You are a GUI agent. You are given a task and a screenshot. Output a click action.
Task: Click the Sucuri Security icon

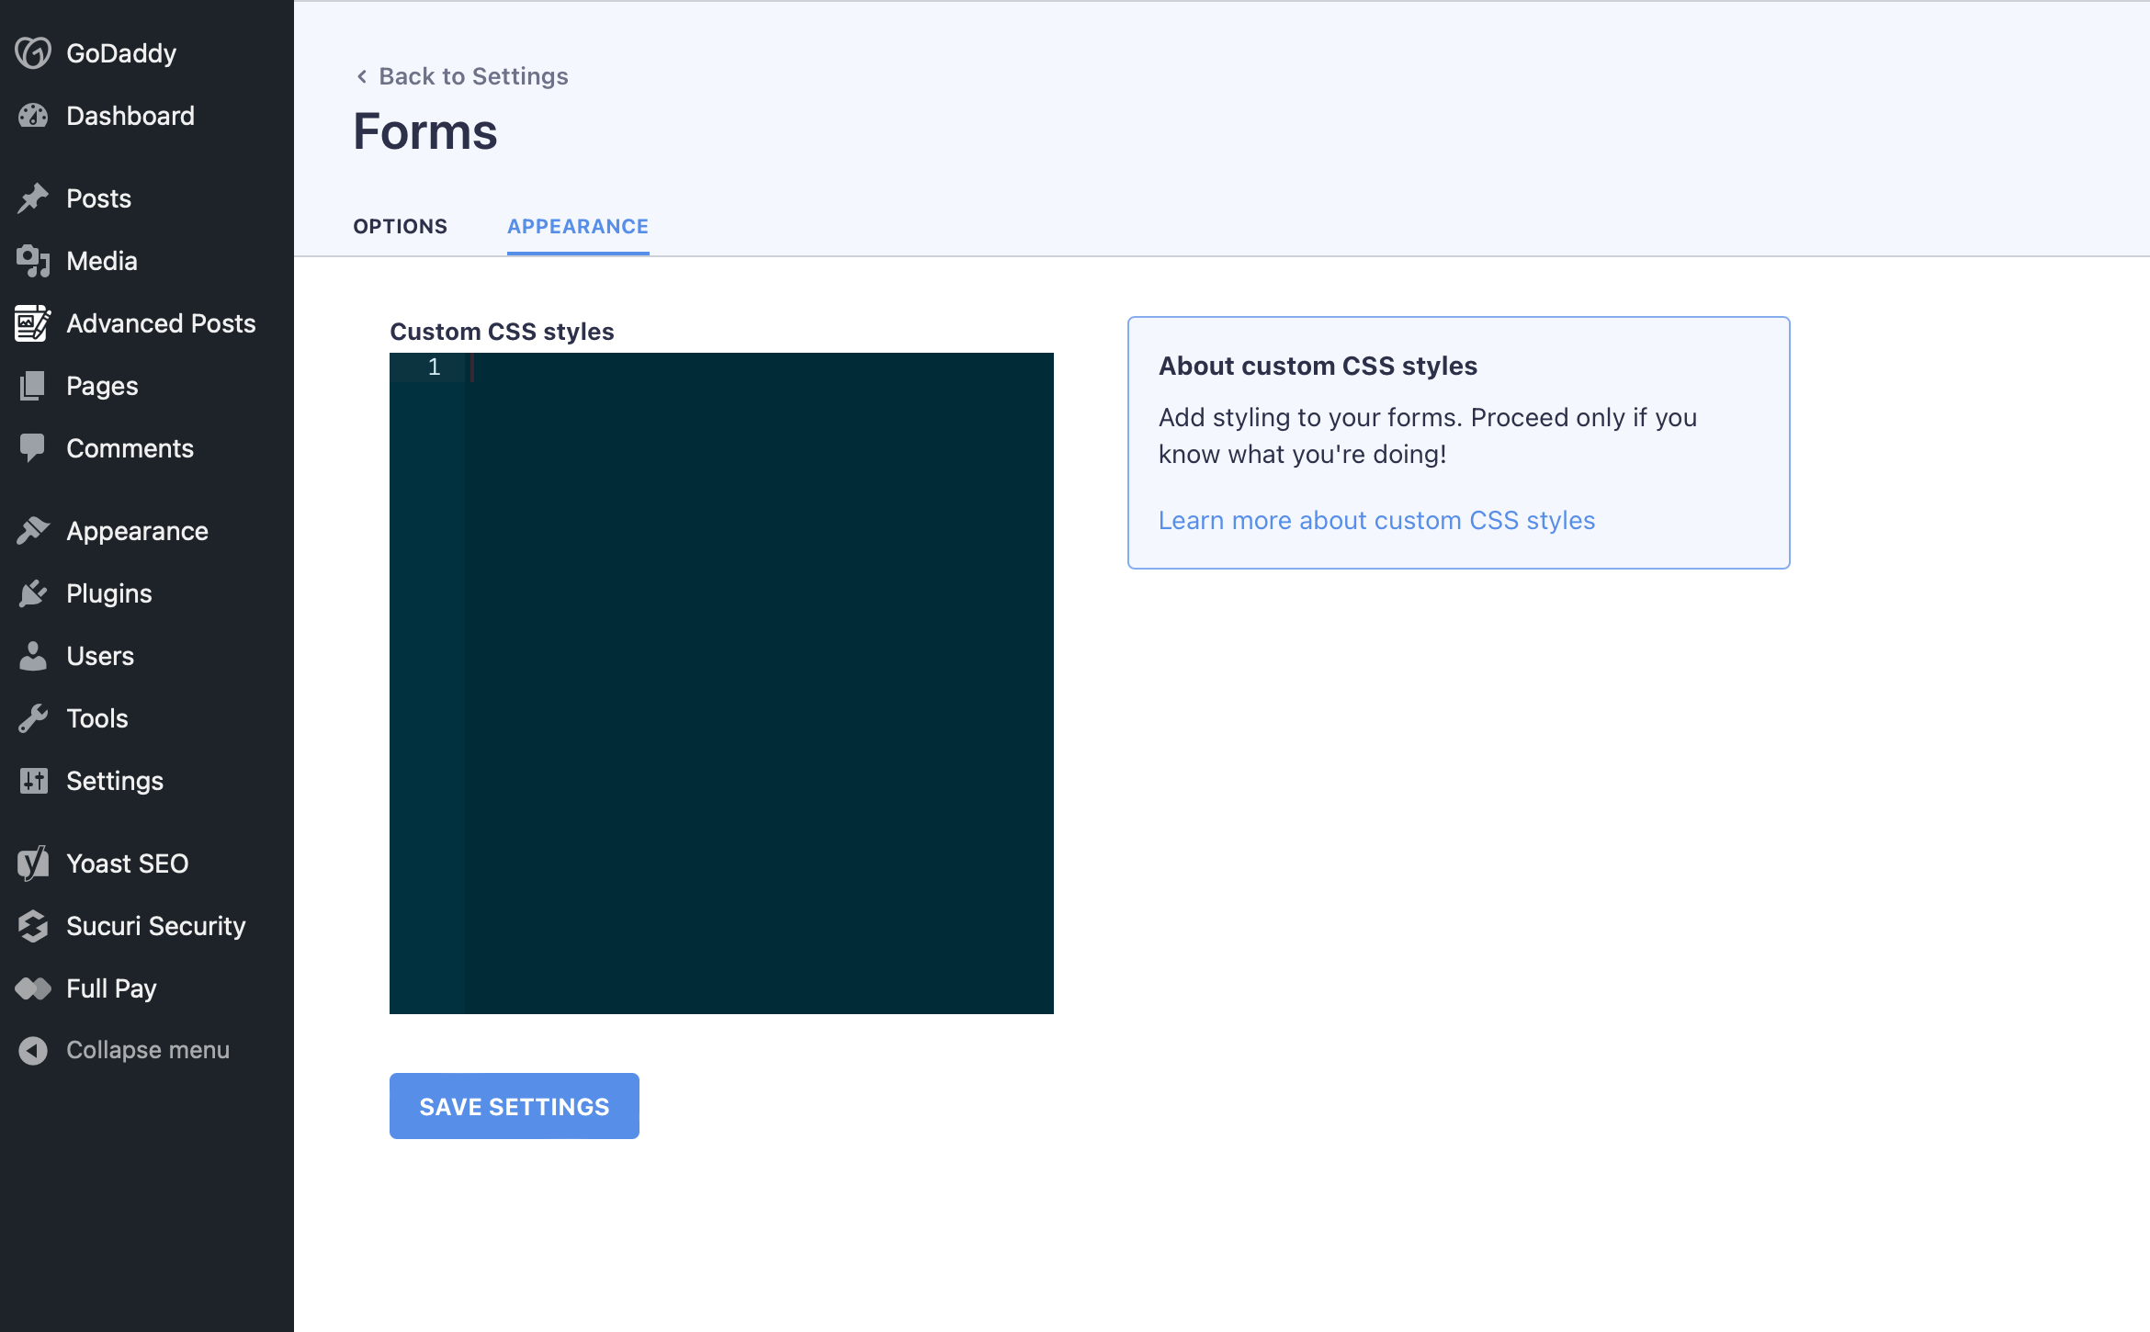33,926
